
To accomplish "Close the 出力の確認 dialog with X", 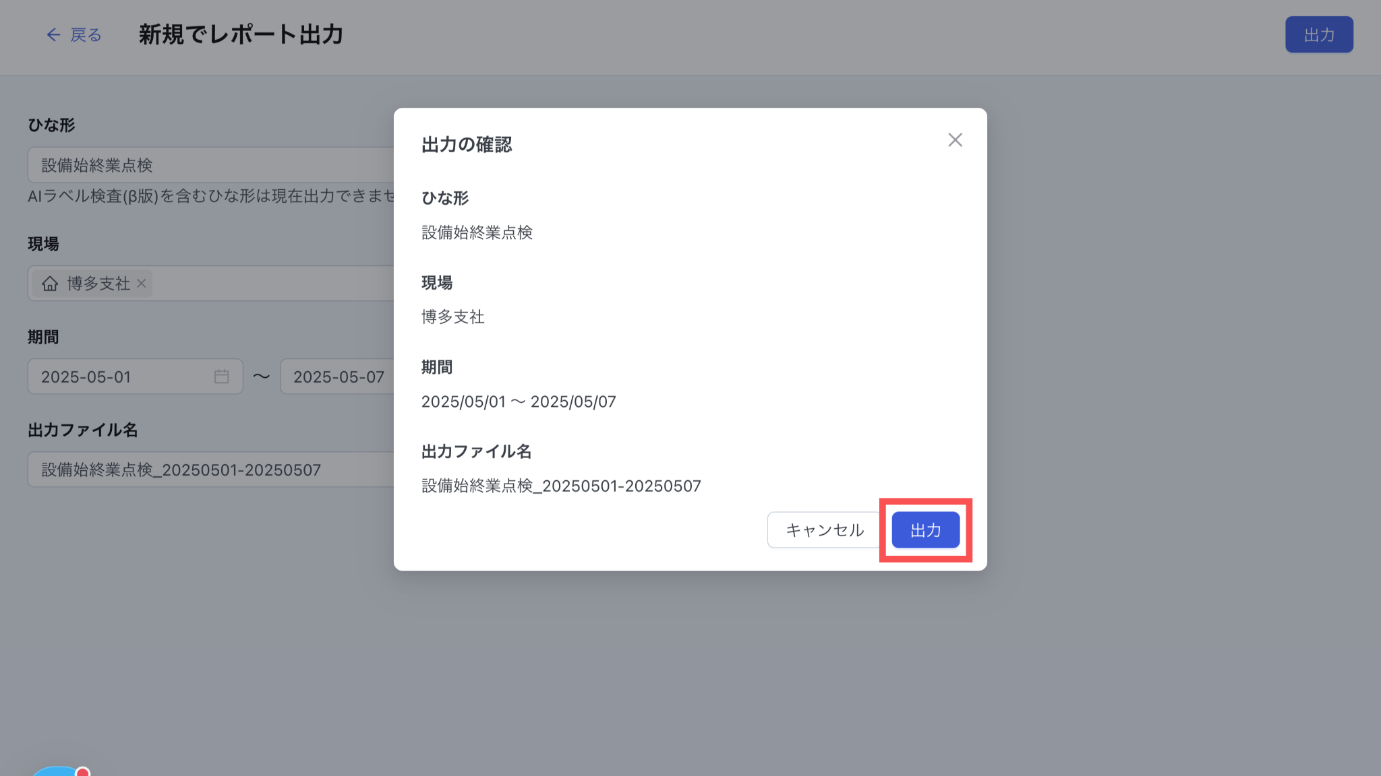I will (955, 140).
